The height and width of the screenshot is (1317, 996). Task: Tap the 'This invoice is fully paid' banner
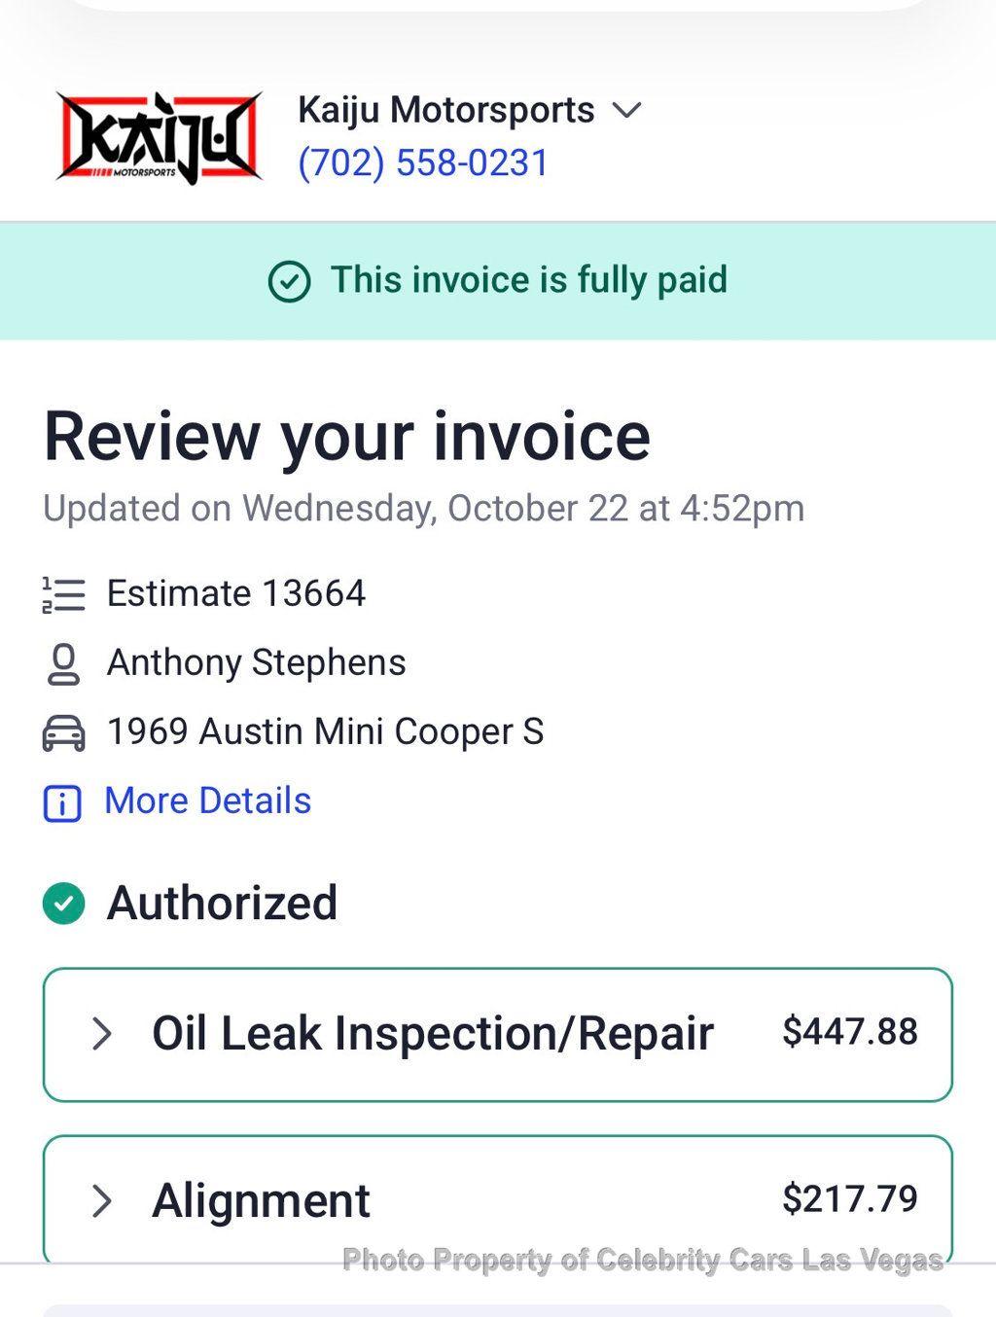[x=528, y=280]
